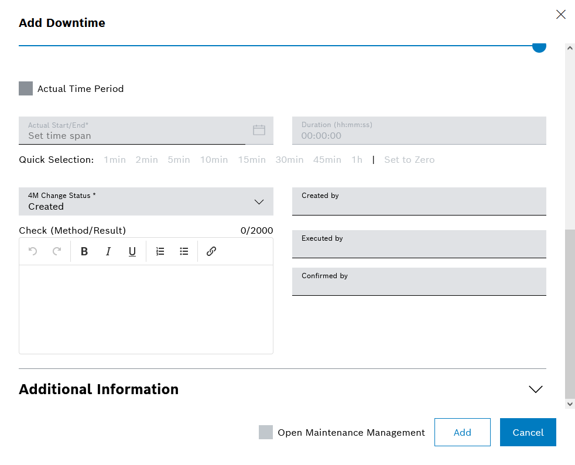The image size is (575, 465).
Task: Toggle underline text formatting
Action: point(132,251)
